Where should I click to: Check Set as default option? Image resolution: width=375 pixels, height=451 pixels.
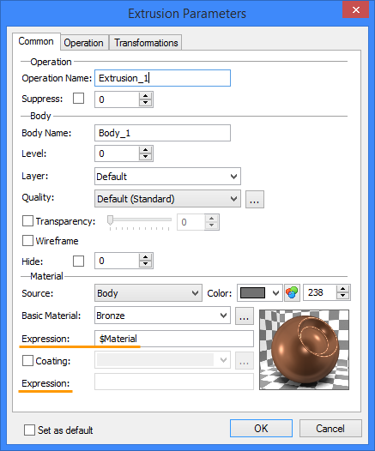[x=29, y=430]
